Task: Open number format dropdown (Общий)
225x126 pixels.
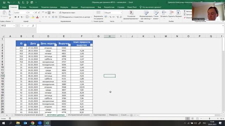Action: point(121,13)
